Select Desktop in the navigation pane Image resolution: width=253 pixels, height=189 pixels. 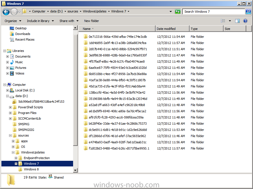tap(21, 28)
